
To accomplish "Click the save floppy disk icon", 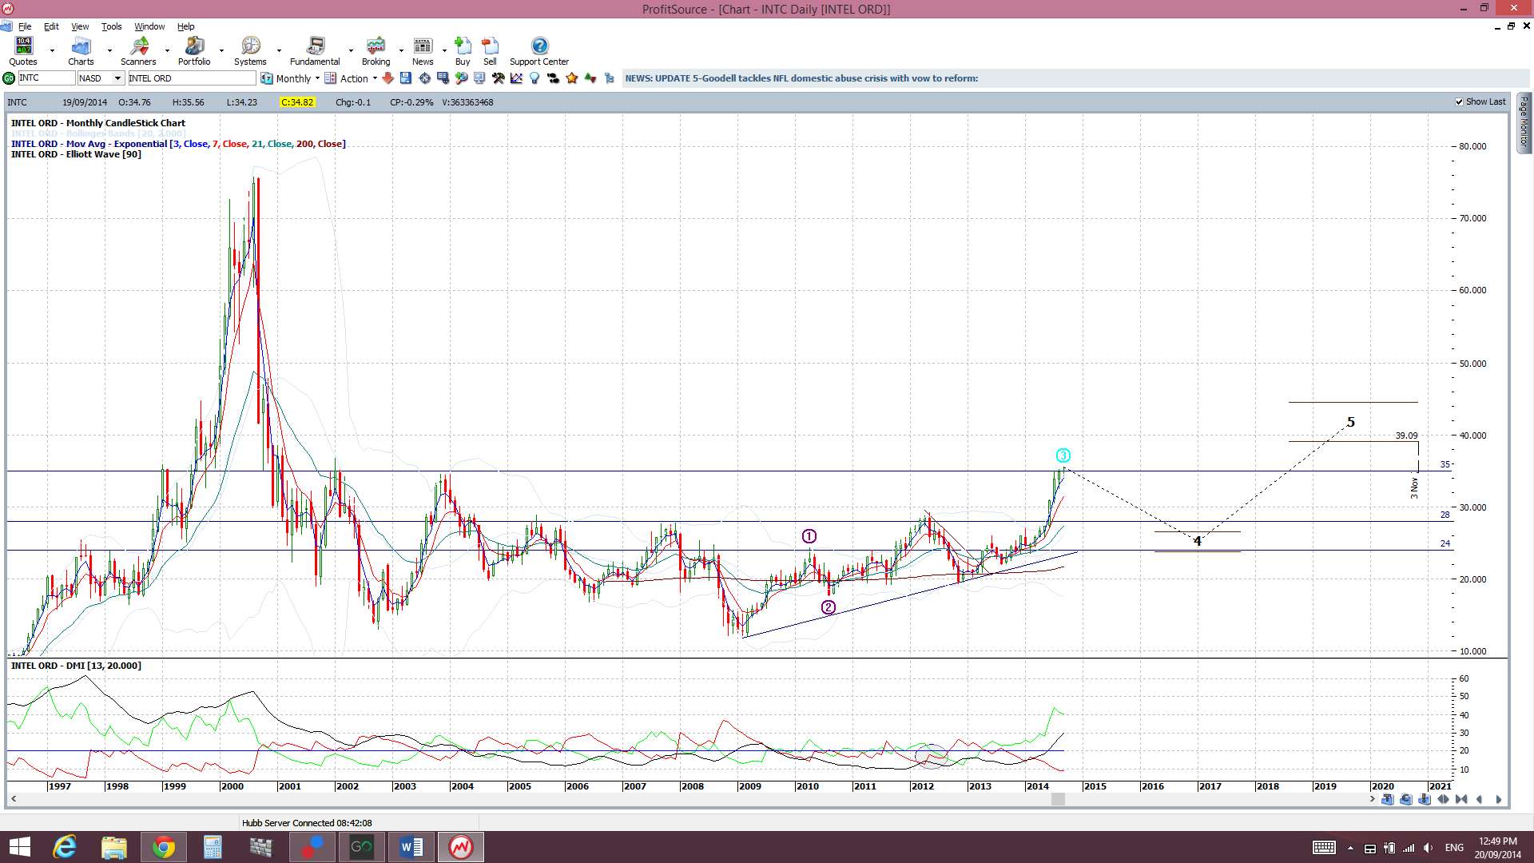I will pos(406,78).
